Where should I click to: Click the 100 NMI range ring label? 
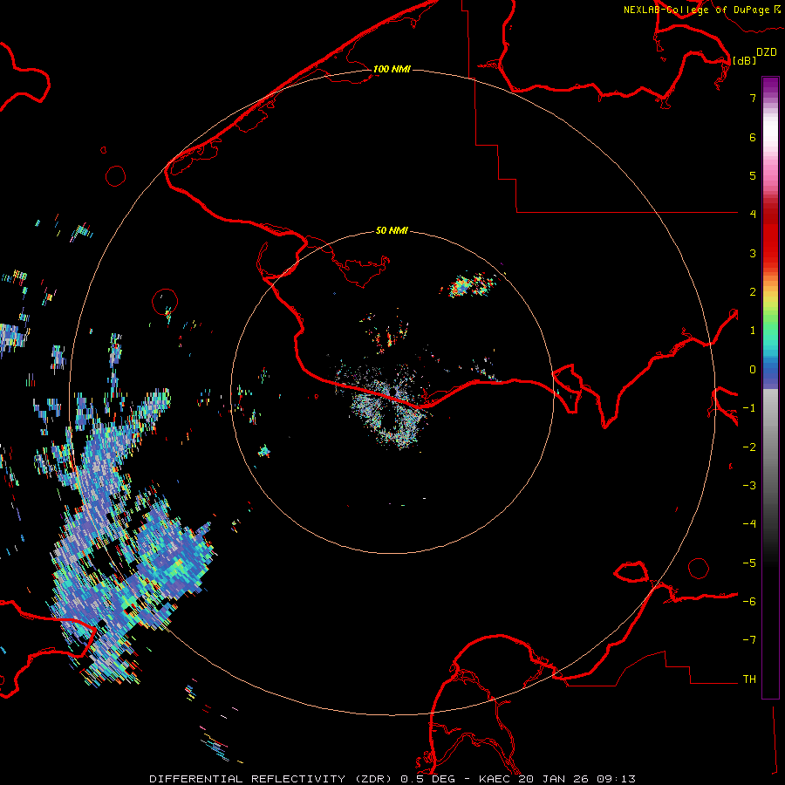(392, 69)
